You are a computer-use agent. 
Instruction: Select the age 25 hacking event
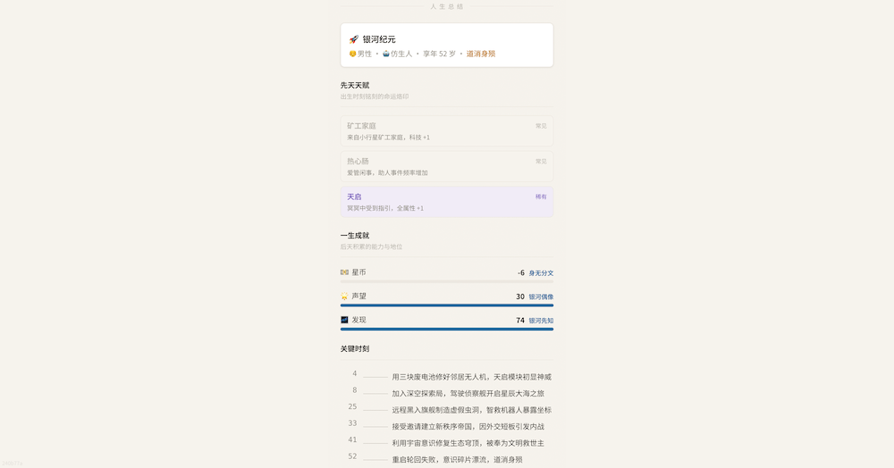click(x=471, y=410)
